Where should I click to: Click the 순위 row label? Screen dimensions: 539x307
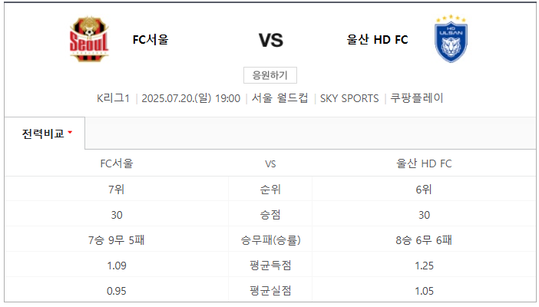[270, 189]
